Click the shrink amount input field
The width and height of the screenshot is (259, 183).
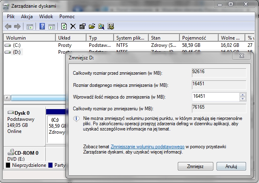pos(215,97)
